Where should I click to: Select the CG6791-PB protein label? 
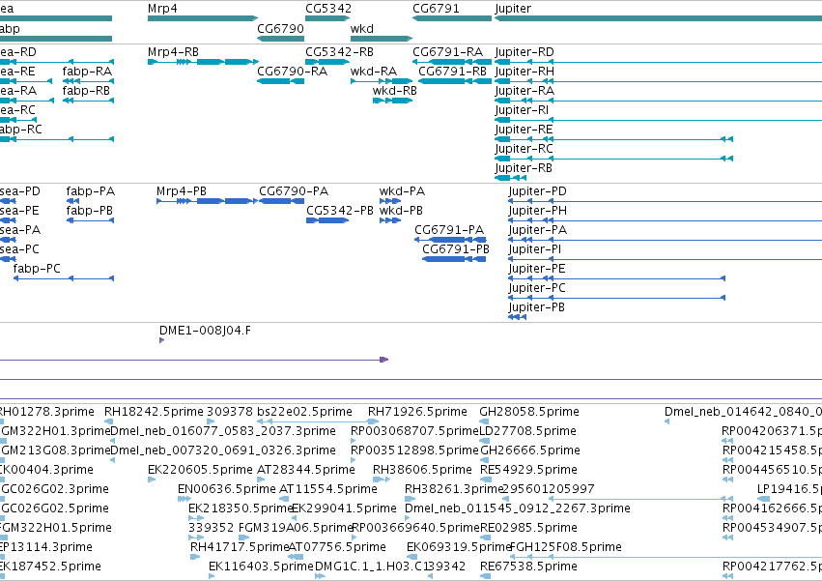456,249
